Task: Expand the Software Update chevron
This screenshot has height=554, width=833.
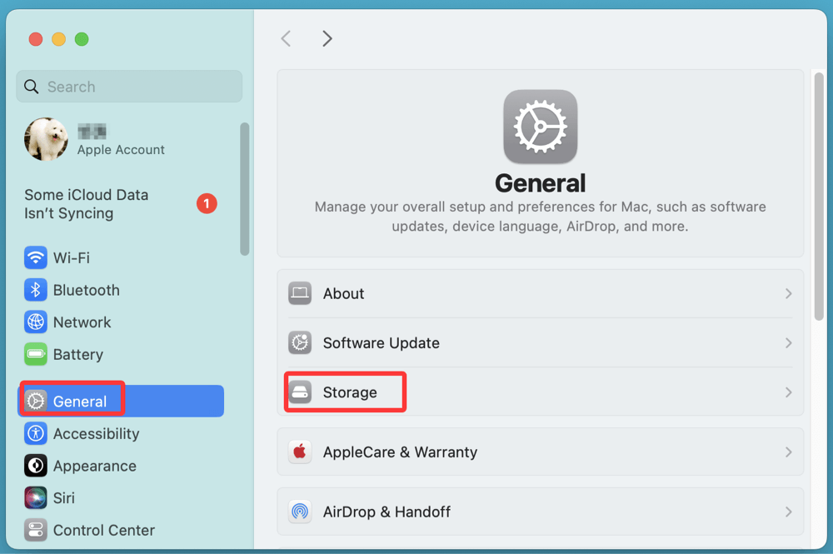Action: 788,343
